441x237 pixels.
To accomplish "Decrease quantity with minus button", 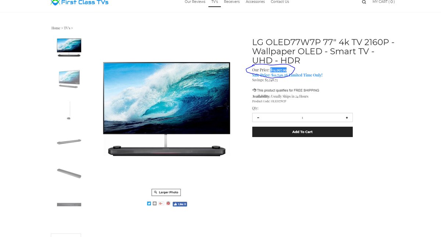I will click(x=258, y=118).
